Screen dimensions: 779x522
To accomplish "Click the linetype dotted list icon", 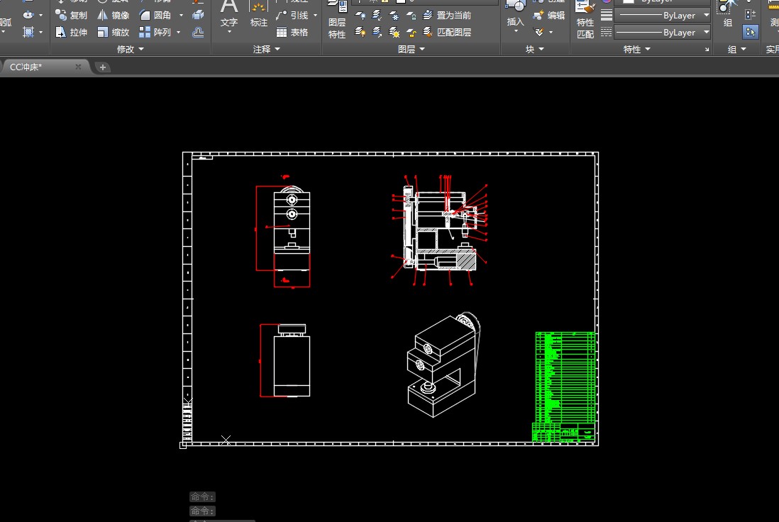I will point(606,33).
